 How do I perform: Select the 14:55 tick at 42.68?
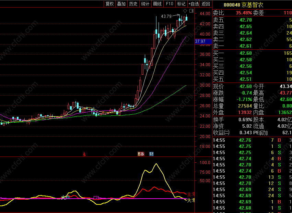point(252,208)
